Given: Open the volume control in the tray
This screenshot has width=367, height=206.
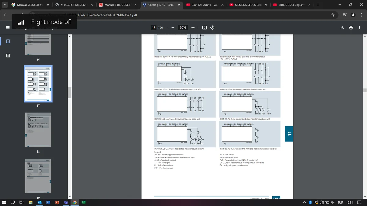Looking at the screenshot, I should [333, 202].
